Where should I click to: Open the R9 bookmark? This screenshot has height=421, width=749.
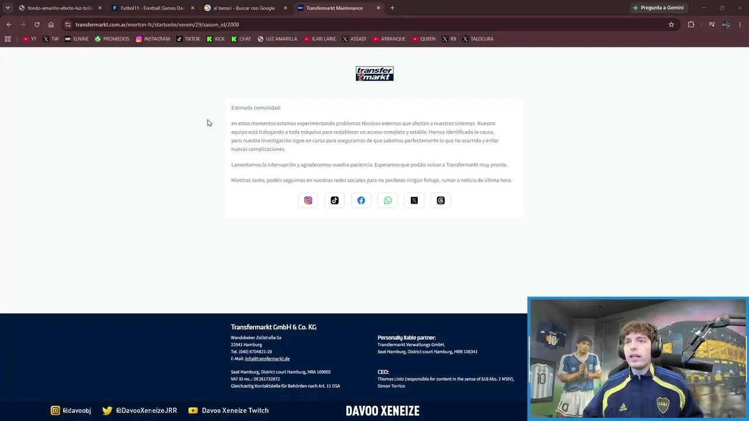pyautogui.click(x=449, y=39)
